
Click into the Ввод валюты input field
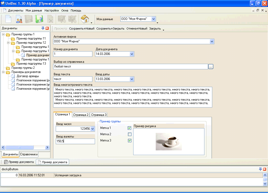pos(75,141)
